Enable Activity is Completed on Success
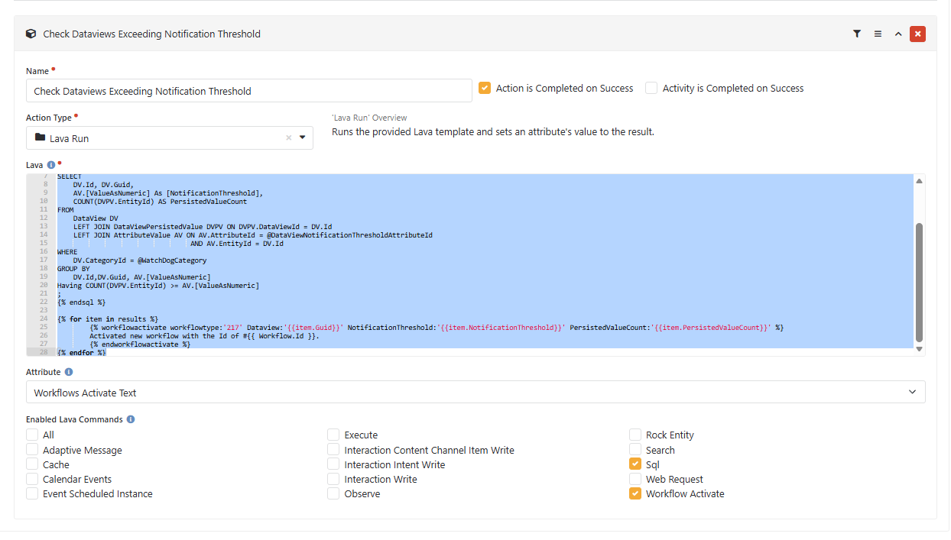The image size is (951, 540). [651, 88]
